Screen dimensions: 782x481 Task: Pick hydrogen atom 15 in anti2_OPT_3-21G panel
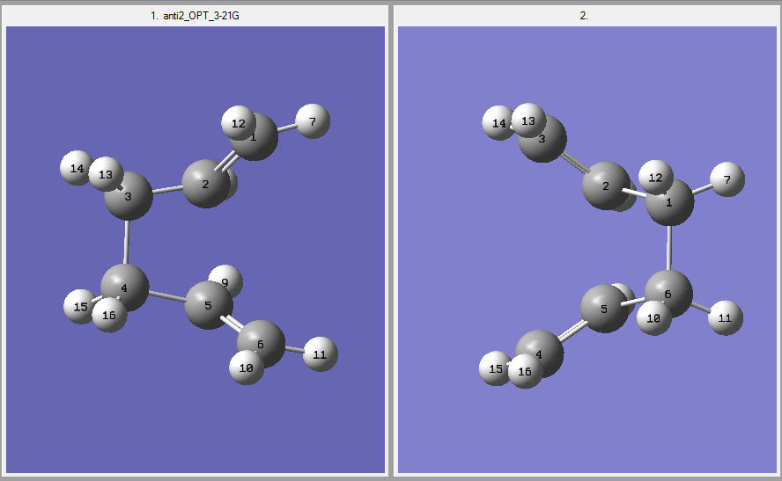click(80, 307)
